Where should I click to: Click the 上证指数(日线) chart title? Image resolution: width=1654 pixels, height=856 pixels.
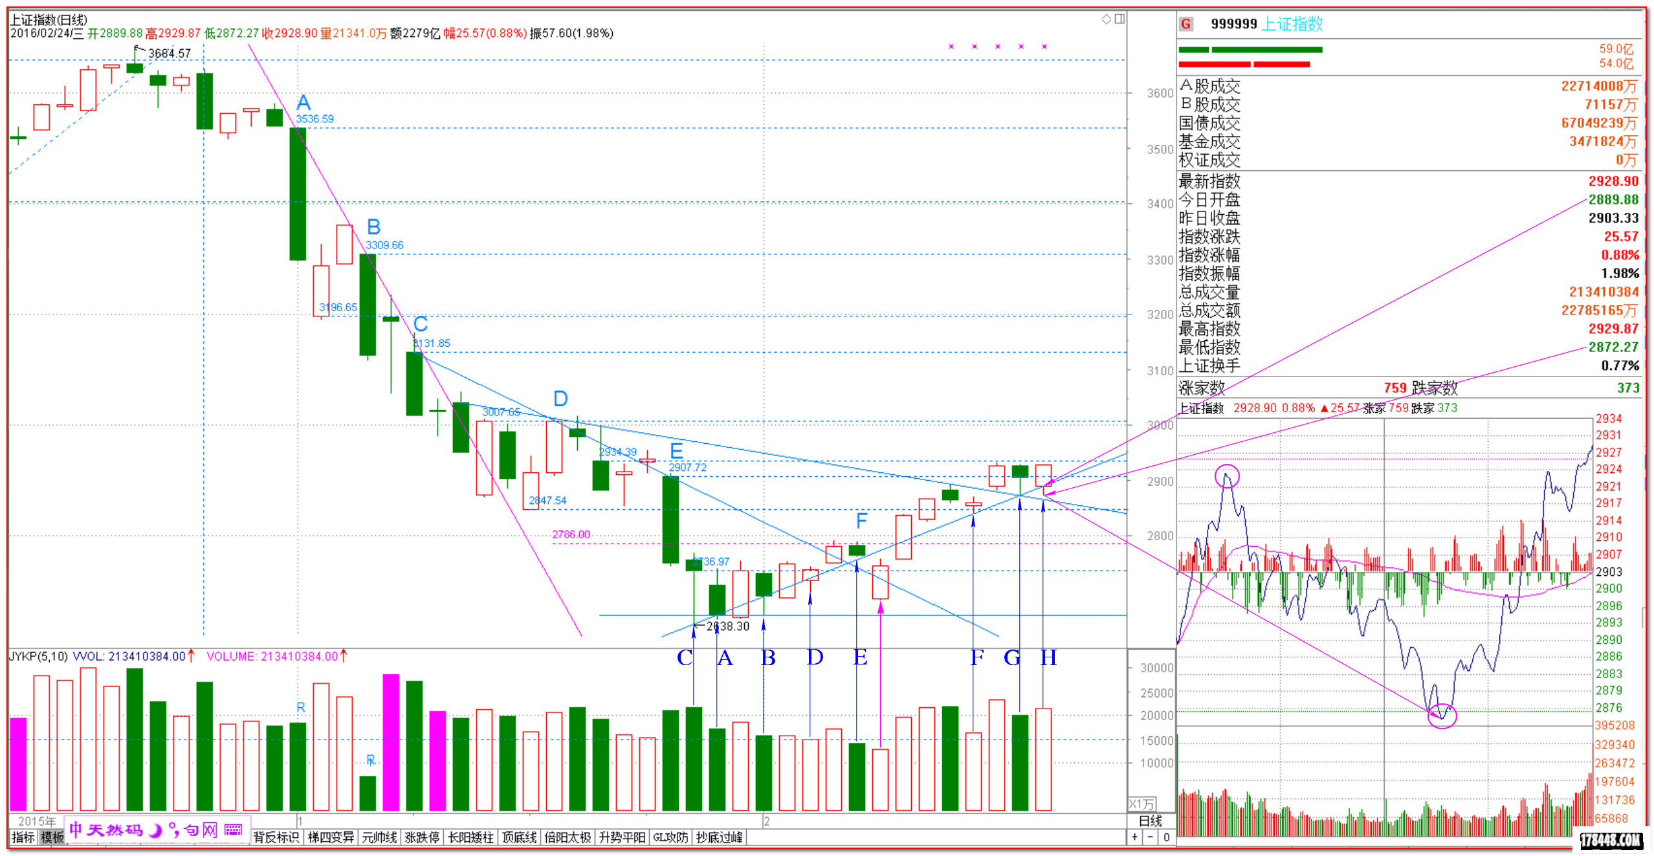(x=49, y=19)
